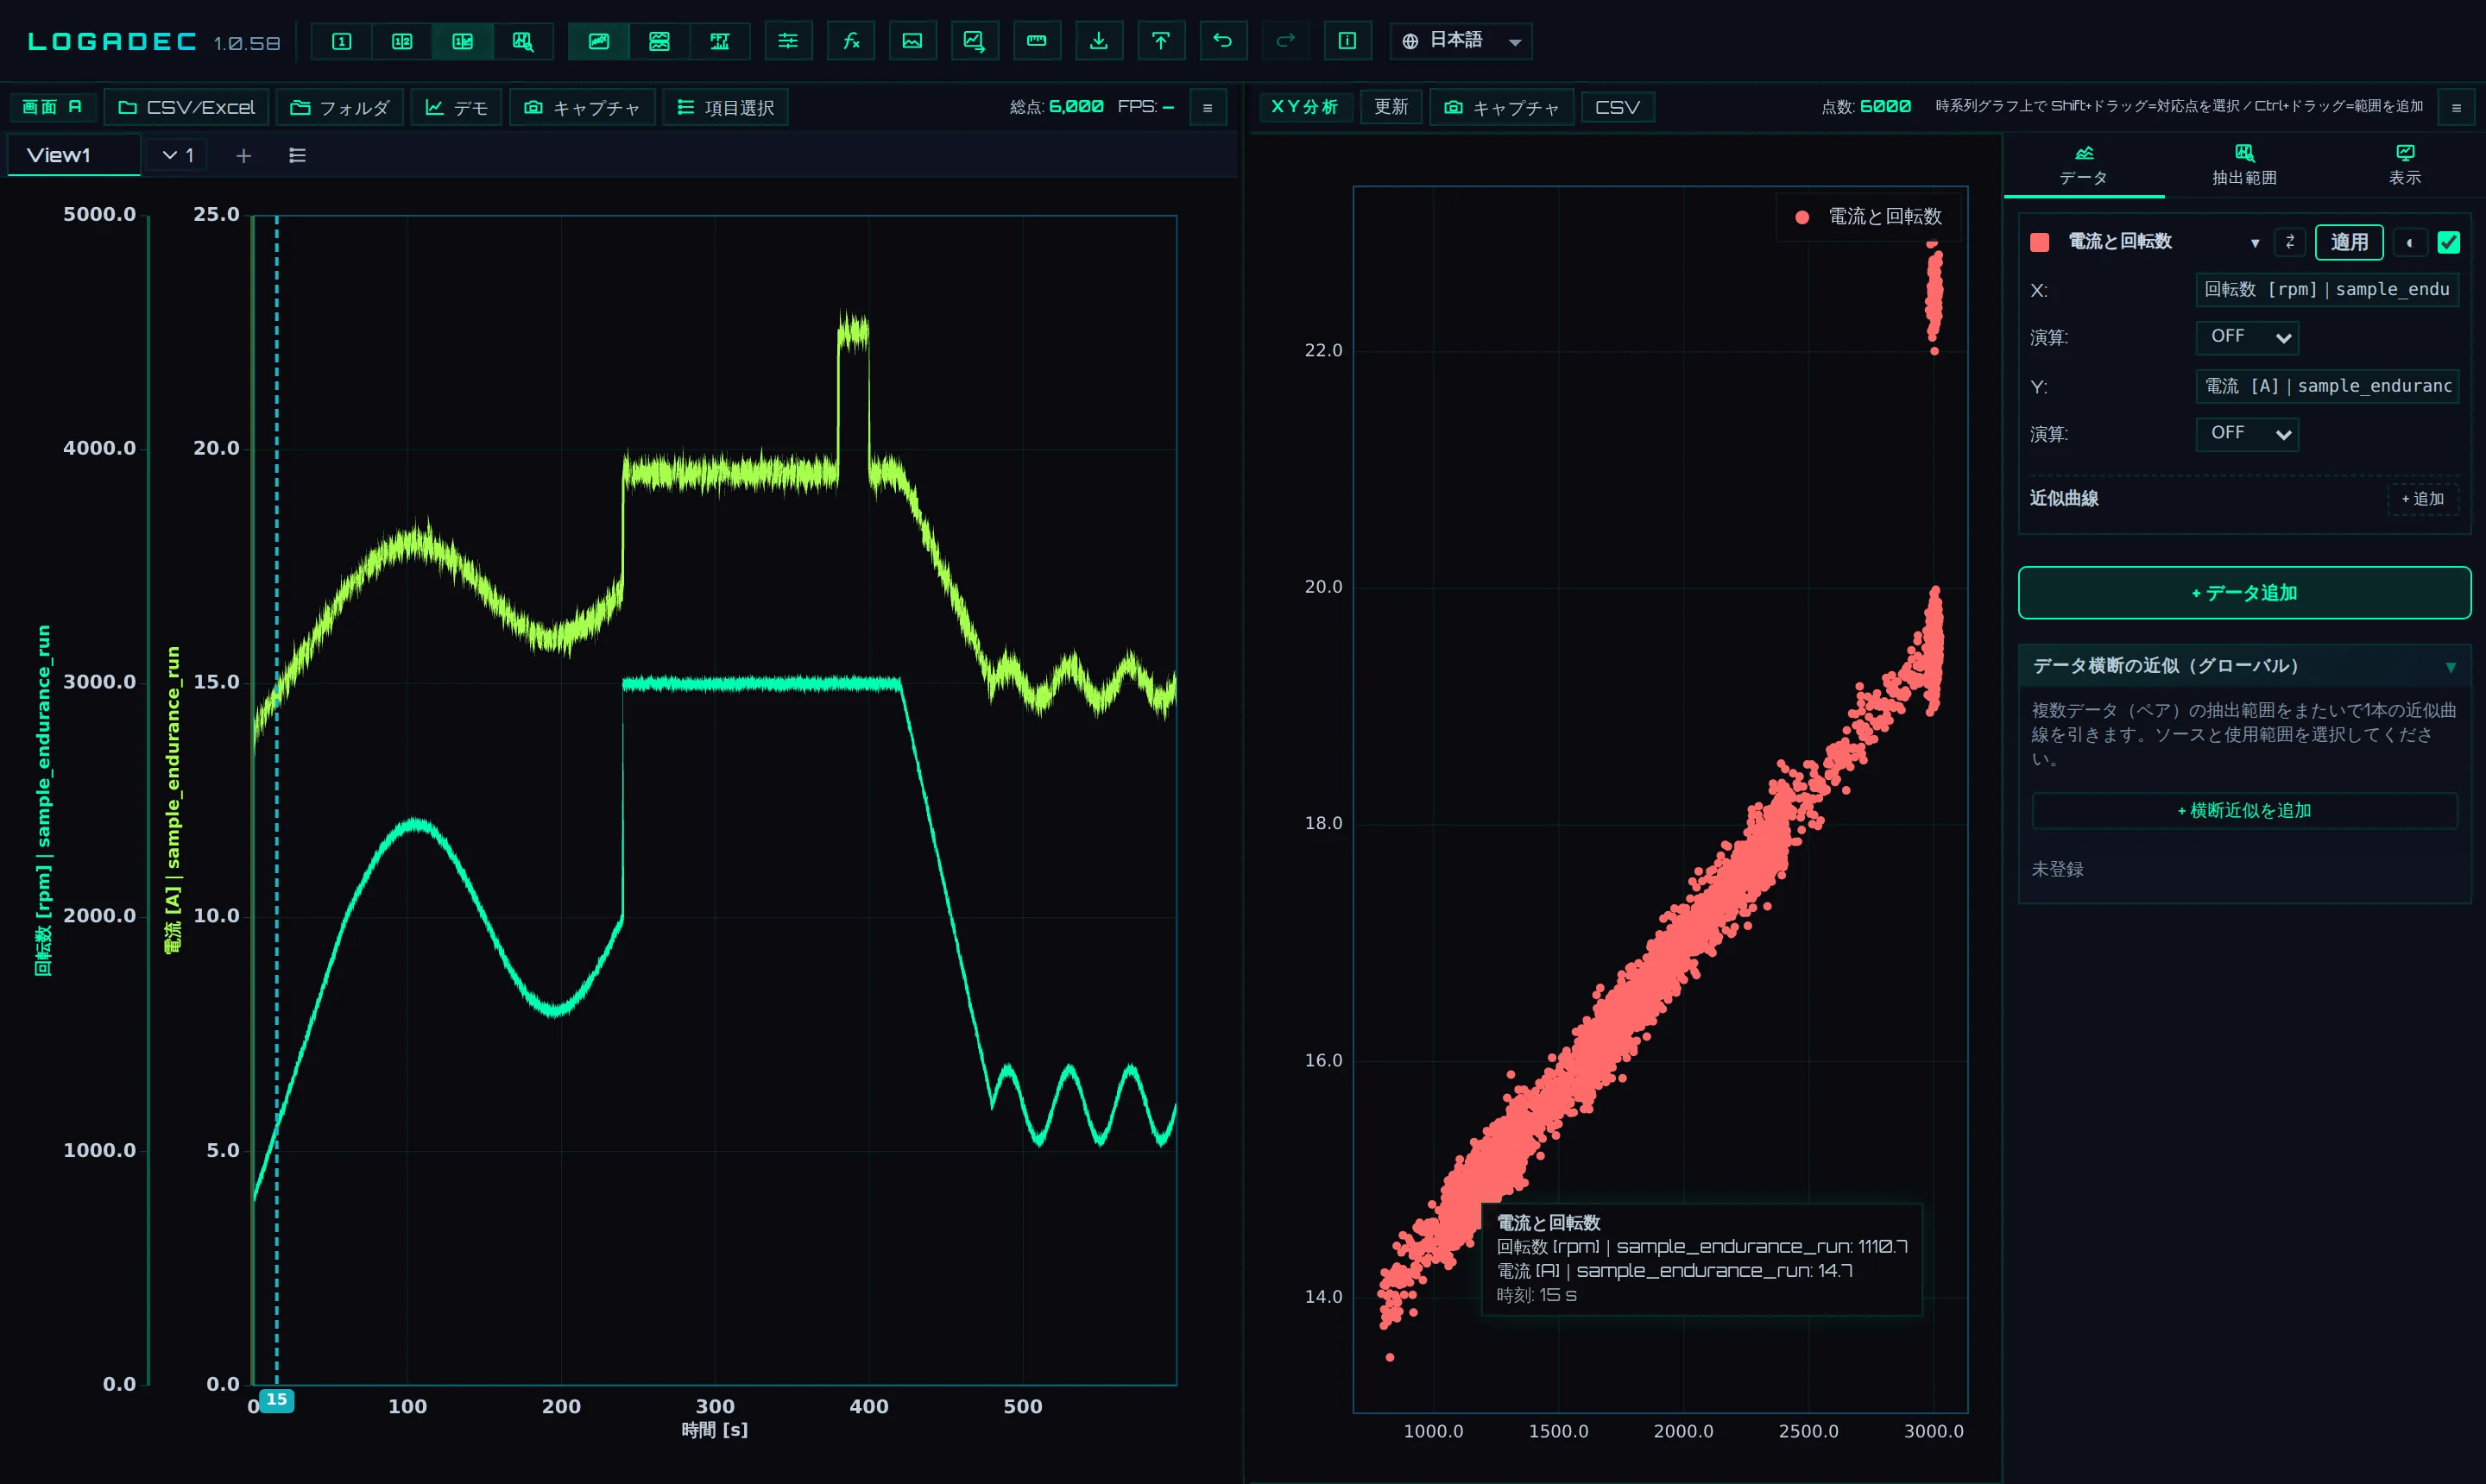
Task: Switch to the 抽出範囲 tab
Action: click(x=2244, y=165)
